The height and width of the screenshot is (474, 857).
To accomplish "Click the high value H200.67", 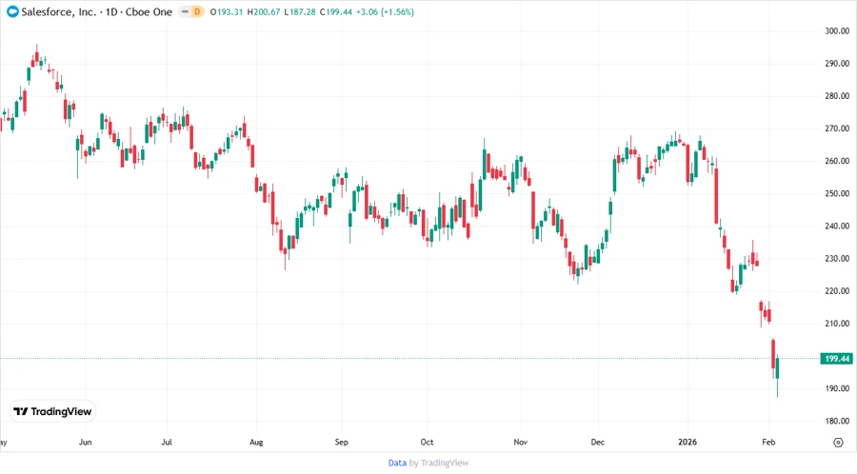I will pyautogui.click(x=264, y=11).
